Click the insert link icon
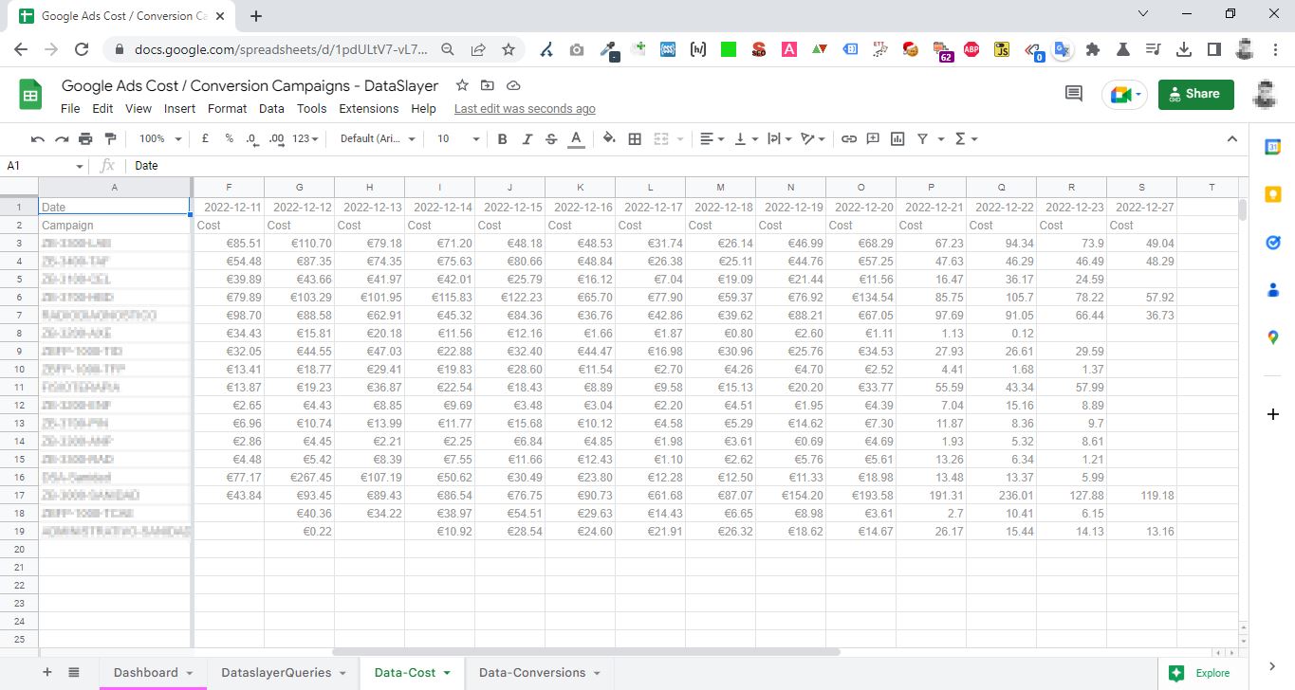 click(849, 138)
